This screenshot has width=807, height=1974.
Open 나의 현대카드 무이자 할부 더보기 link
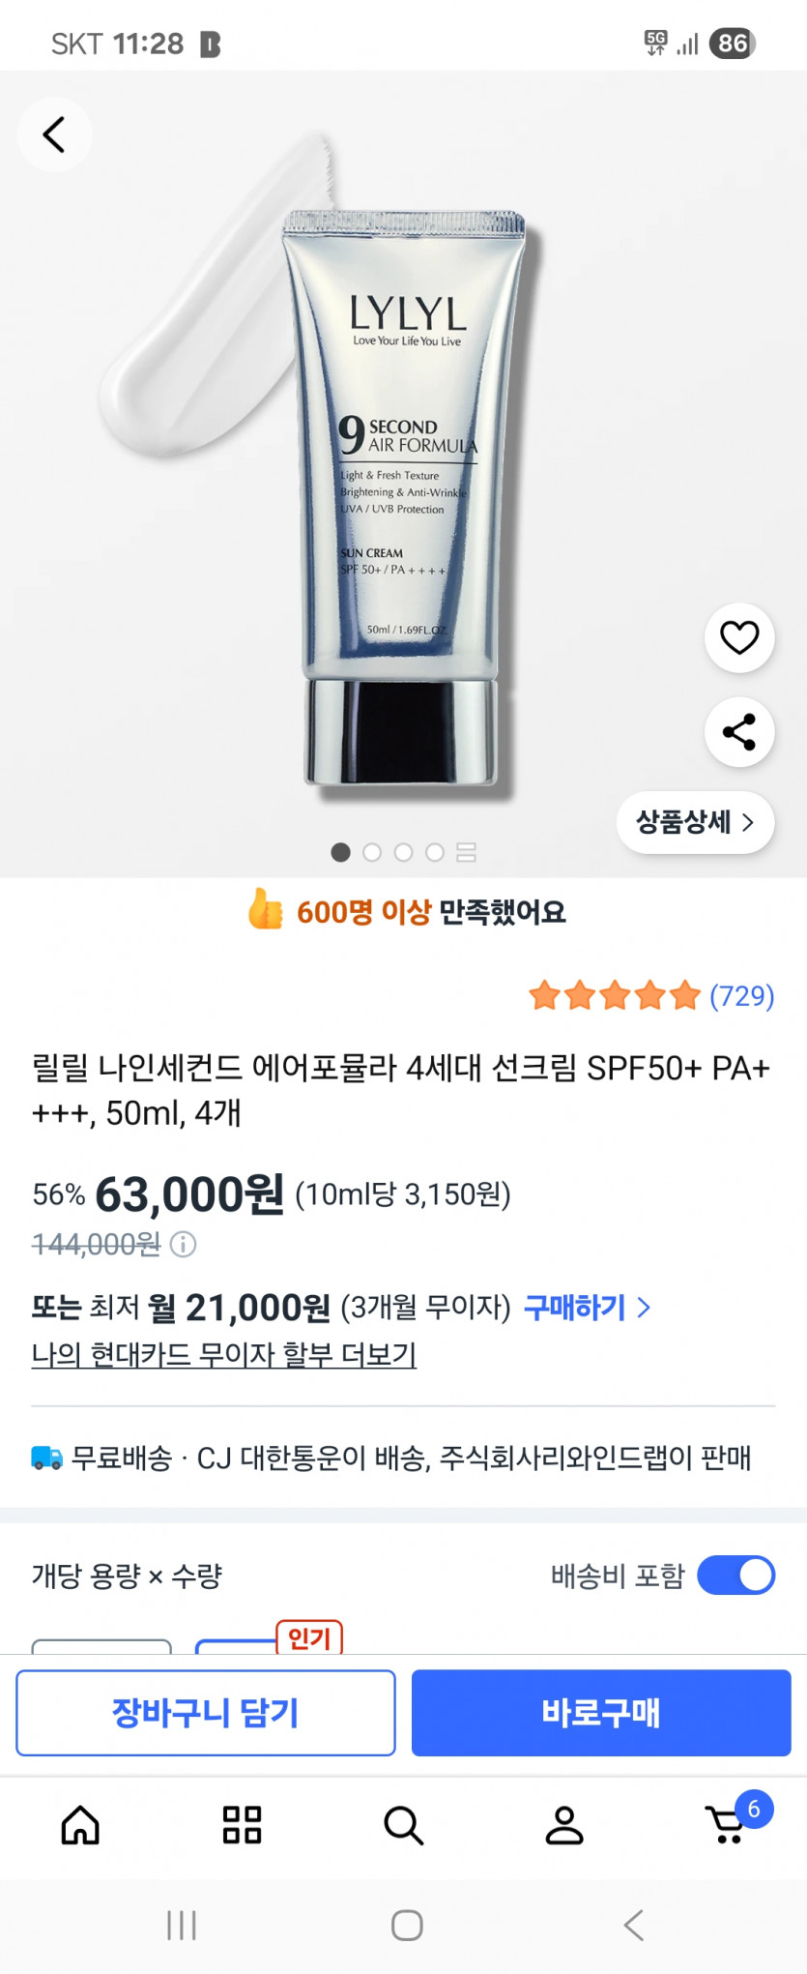(224, 1354)
